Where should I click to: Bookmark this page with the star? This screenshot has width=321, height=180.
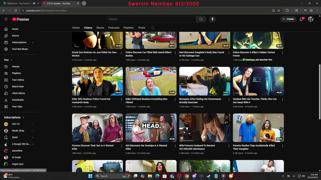click(x=279, y=10)
